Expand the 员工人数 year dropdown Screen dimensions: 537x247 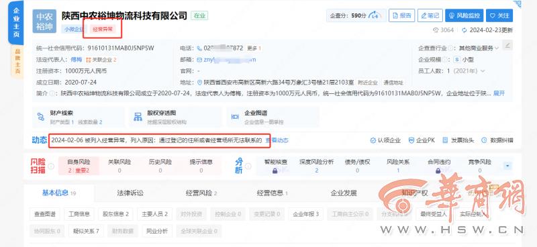click(x=483, y=71)
